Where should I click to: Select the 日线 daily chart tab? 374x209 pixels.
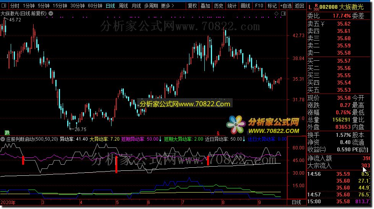(x=110, y=5)
